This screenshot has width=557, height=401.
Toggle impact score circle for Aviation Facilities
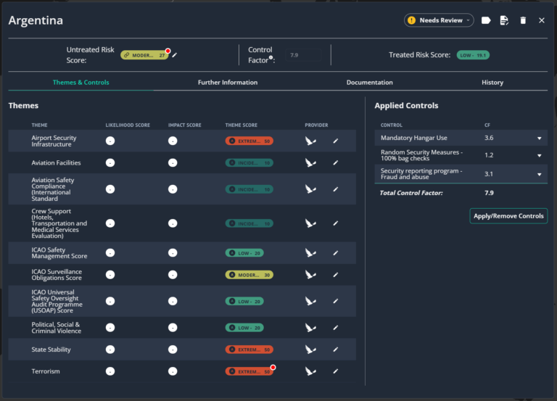(173, 162)
